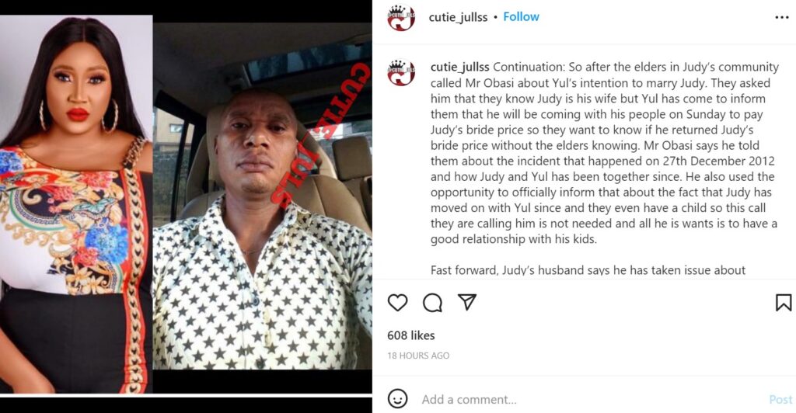The height and width of the screenshot is (413, 796).
Task: Click the red CUTIE JULS watermark
Action: 319,136
